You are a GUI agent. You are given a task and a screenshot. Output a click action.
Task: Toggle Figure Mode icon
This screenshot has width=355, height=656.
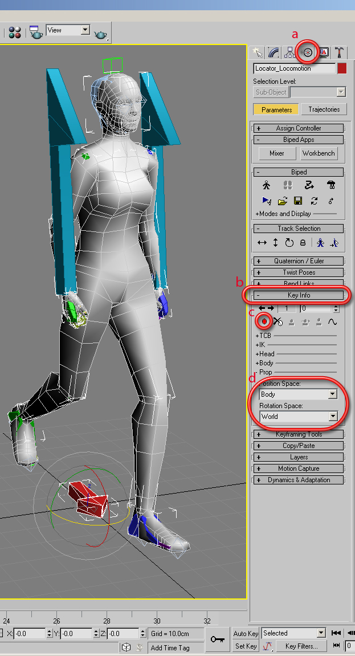266,185
